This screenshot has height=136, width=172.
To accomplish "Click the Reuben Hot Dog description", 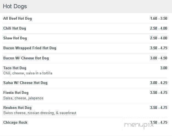I will pyautogui.click(x=40, y=113).
